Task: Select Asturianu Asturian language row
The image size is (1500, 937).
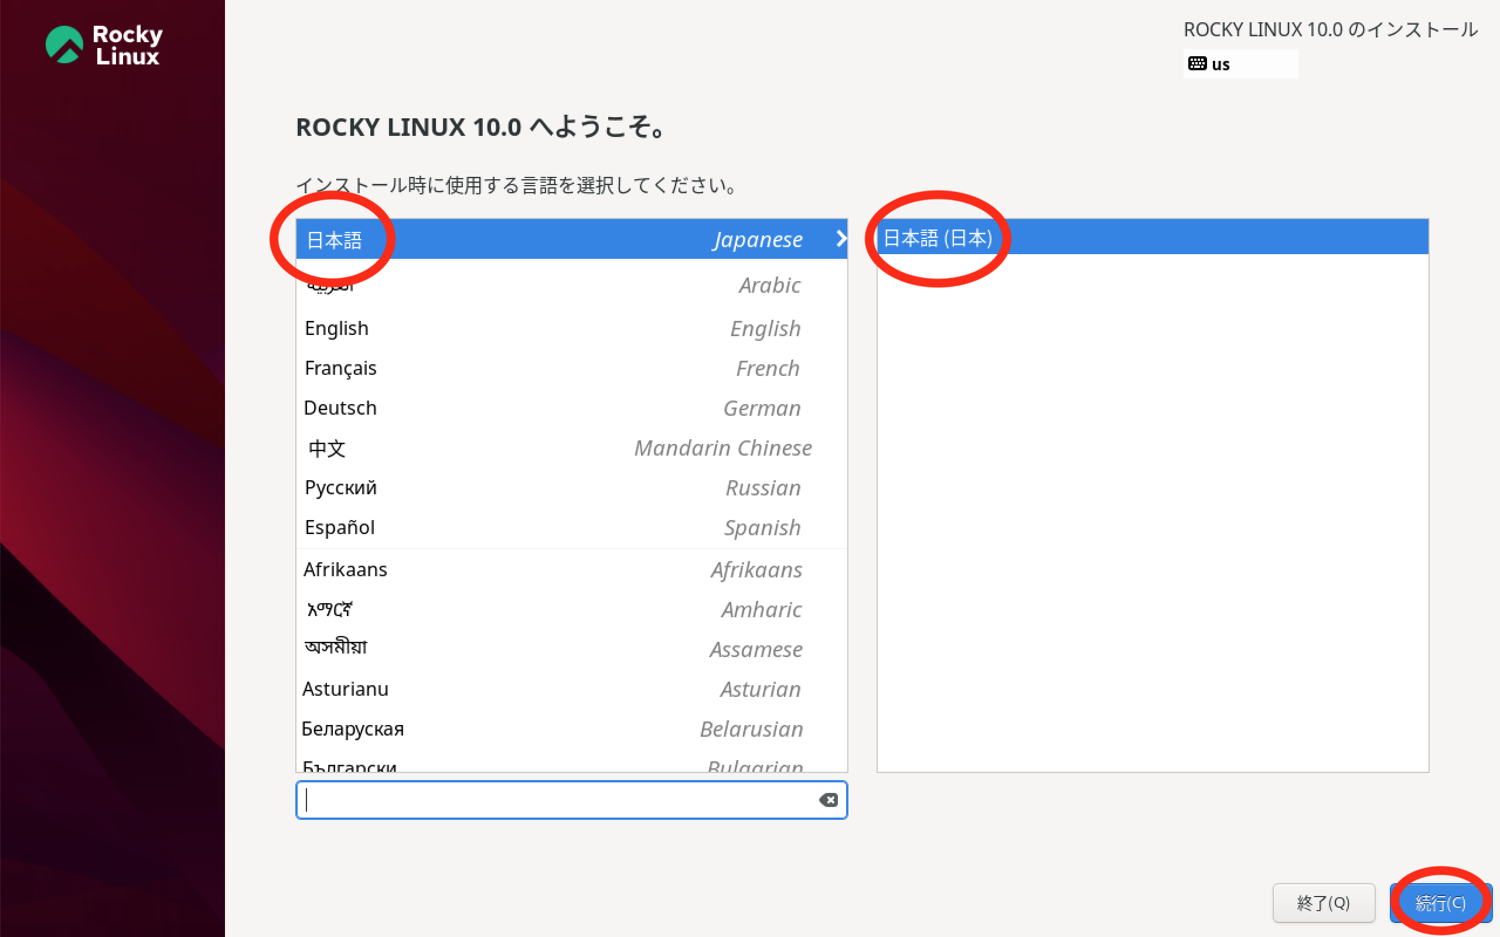Action: coord(571,689)
